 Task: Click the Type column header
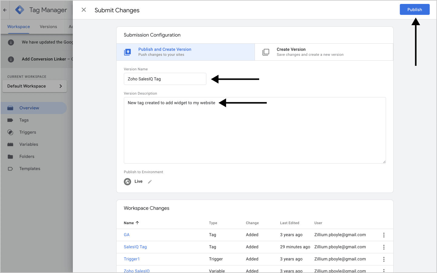[213, 223]
